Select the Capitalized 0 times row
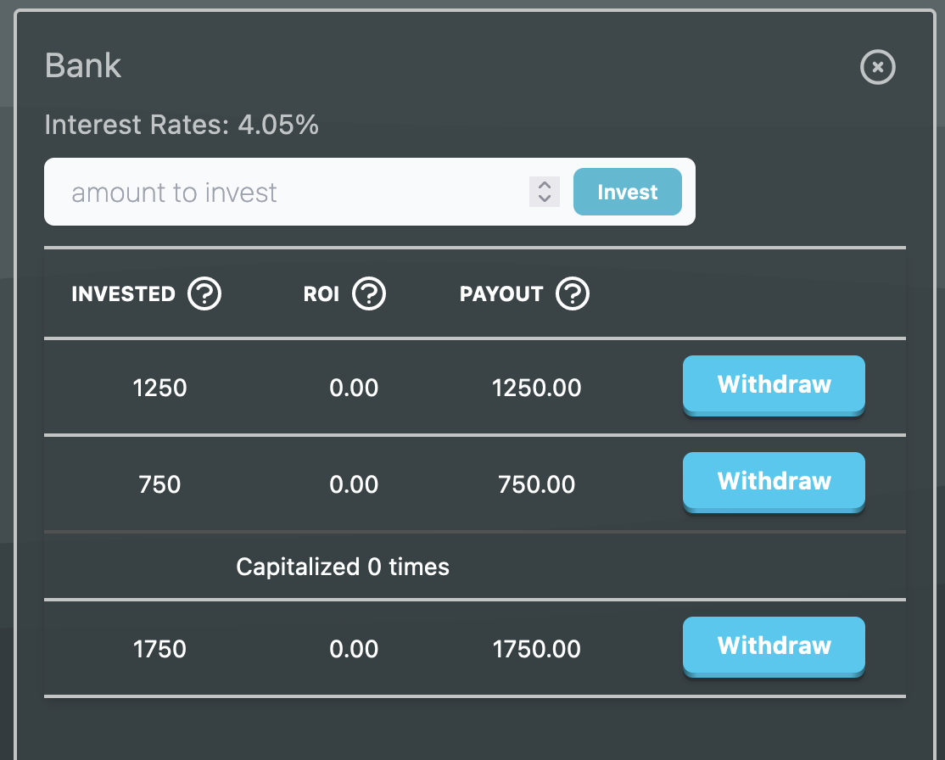This screenshot has height=760, width=945. [343, 567]
